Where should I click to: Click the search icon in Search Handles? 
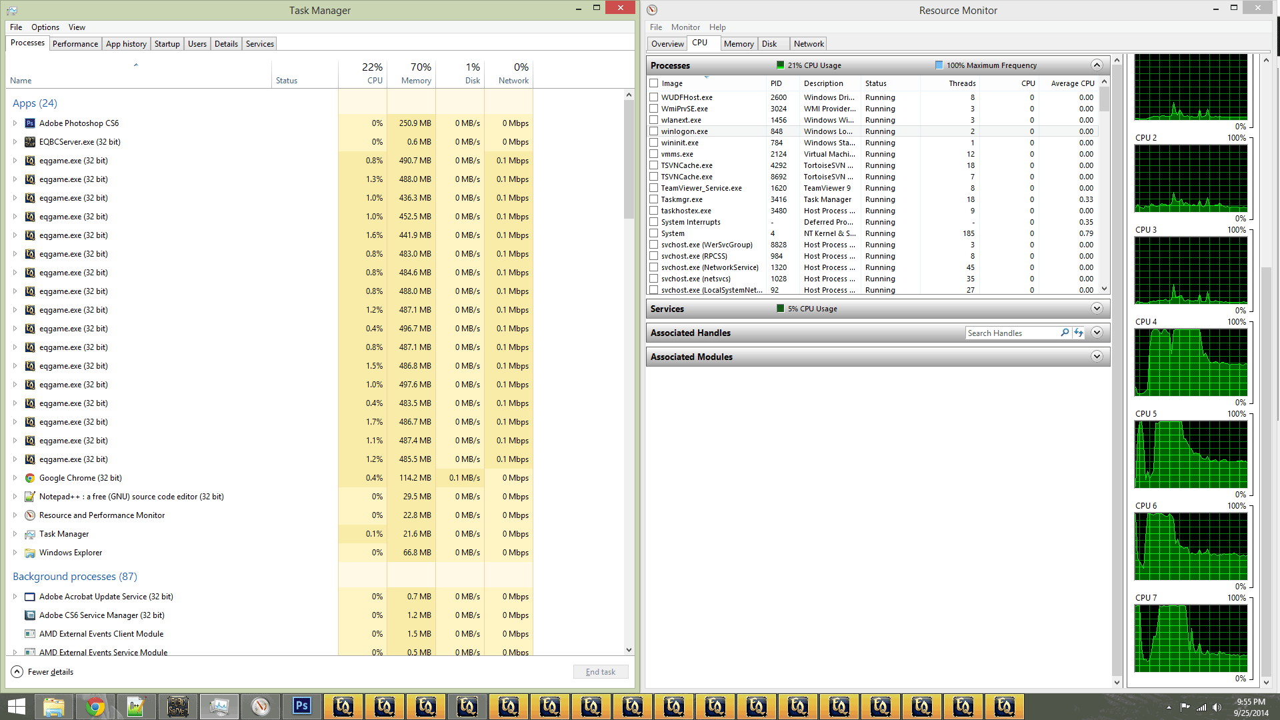click(1065, 333)
